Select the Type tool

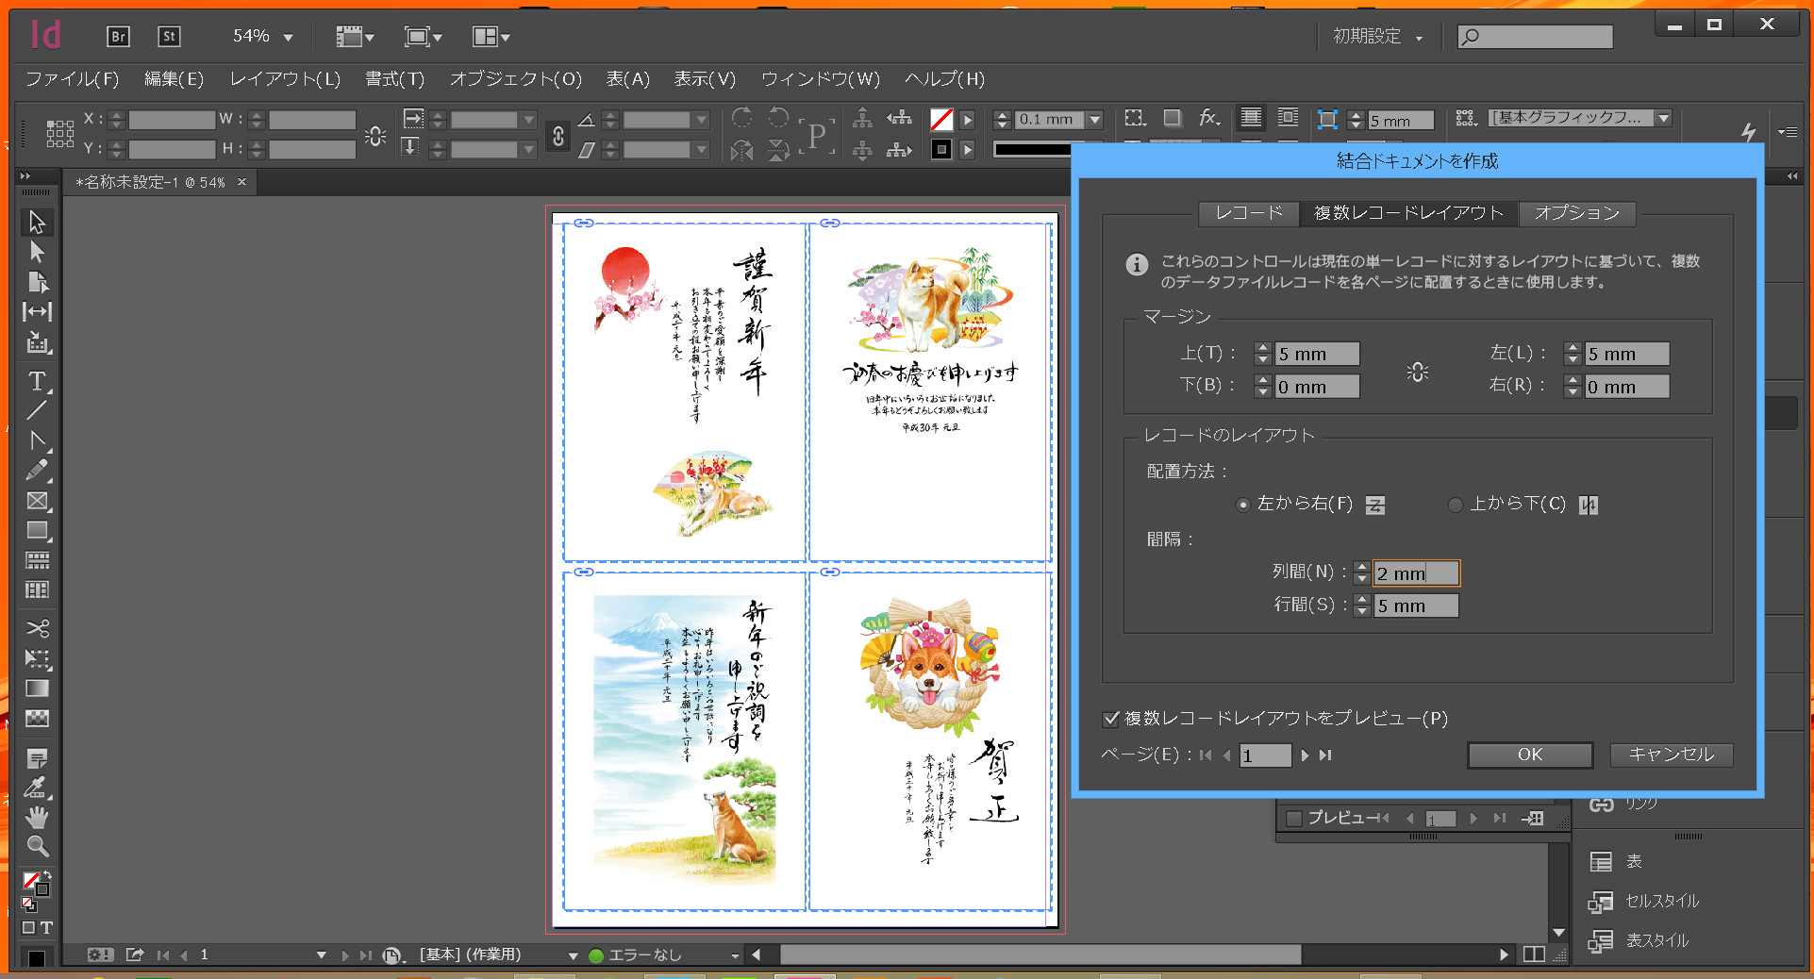(37, 381)
